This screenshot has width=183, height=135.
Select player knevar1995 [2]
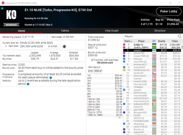[x=152, y=56]
